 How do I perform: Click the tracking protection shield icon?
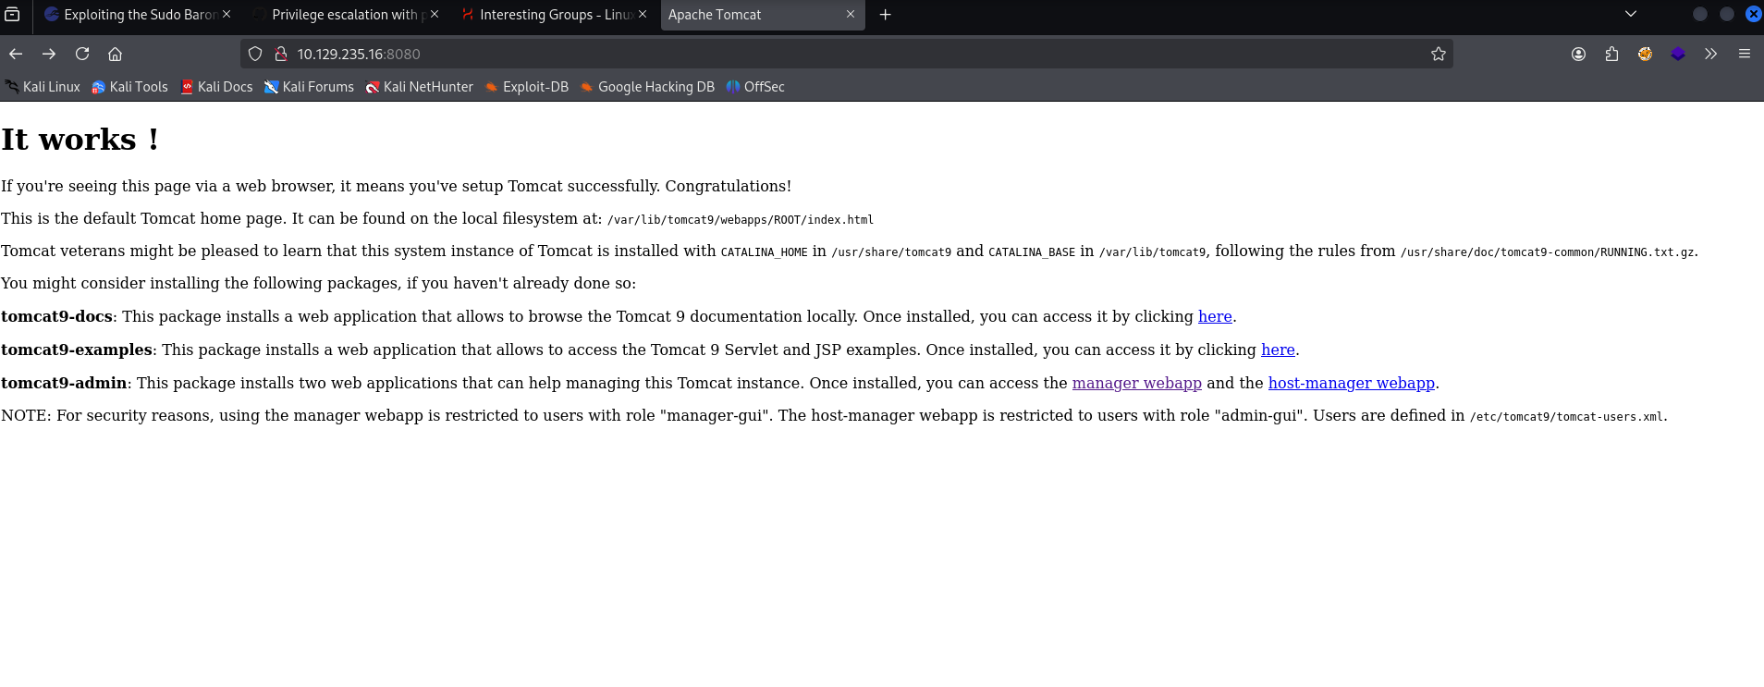point(256,54)
